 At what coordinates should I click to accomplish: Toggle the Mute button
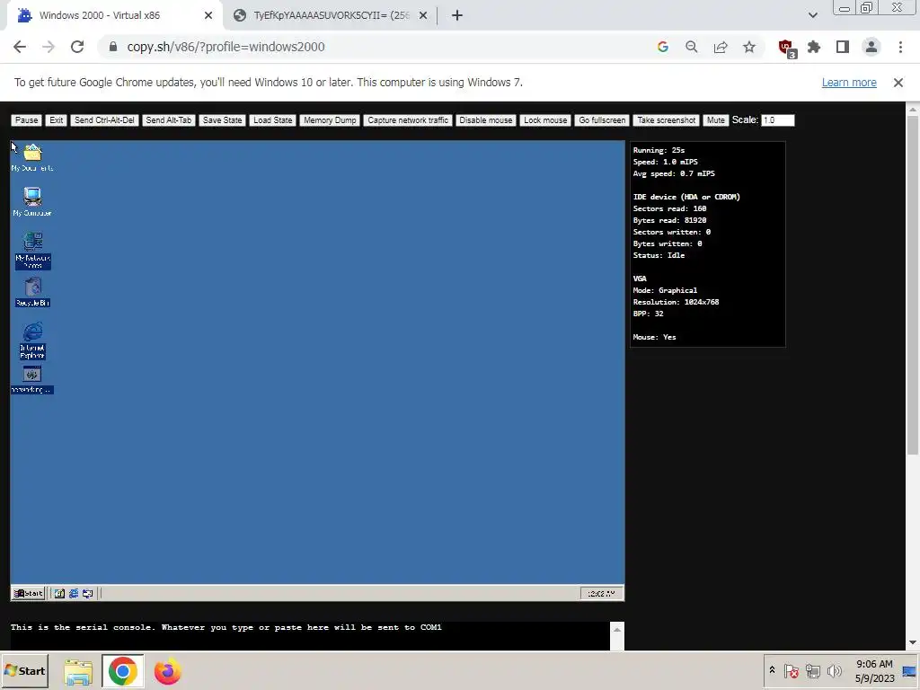coord(716,120)
